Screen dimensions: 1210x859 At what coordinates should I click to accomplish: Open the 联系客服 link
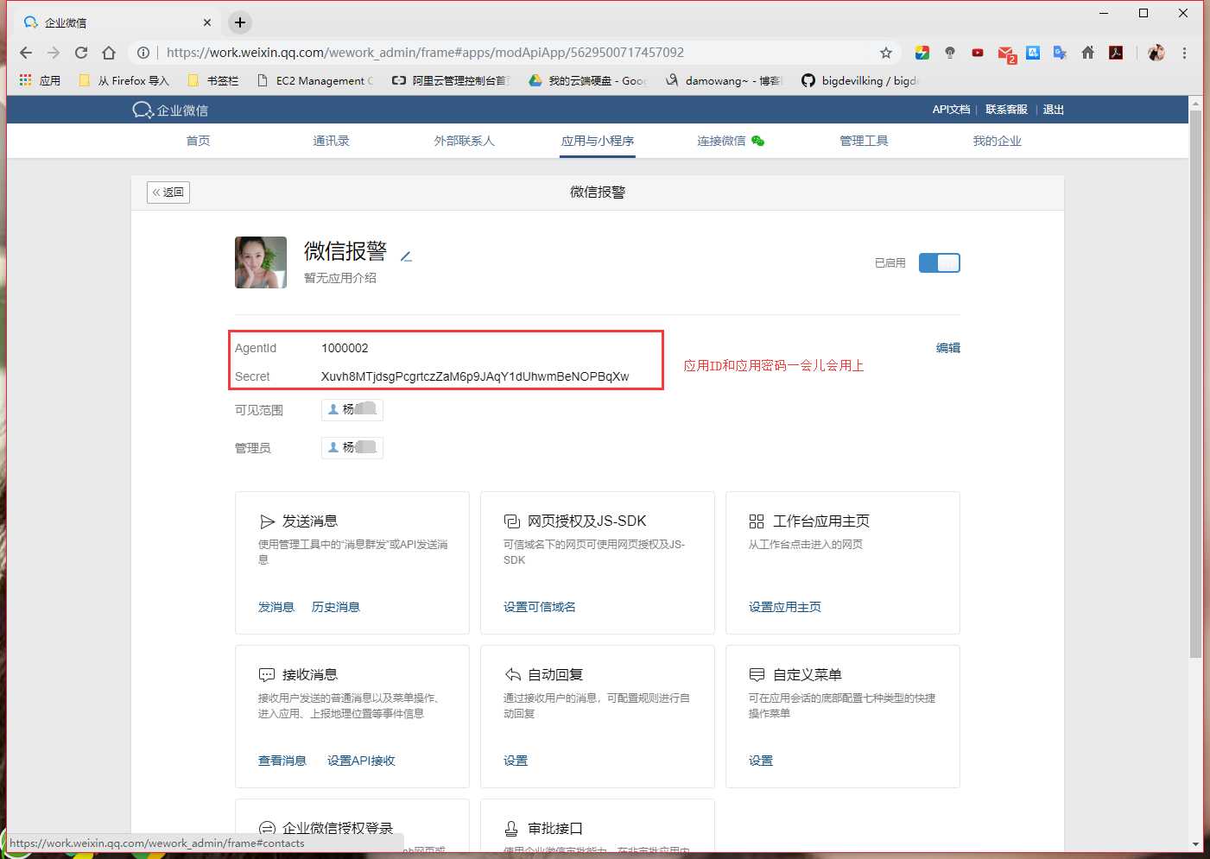pyautogui.click(x=1006, y=110)
